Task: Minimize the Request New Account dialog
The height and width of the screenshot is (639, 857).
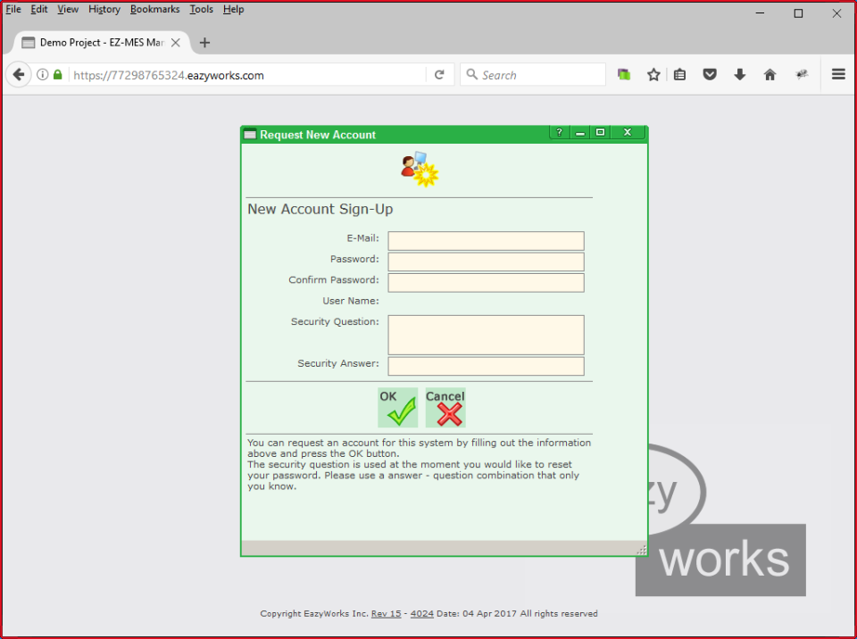Action: [579, 132]
